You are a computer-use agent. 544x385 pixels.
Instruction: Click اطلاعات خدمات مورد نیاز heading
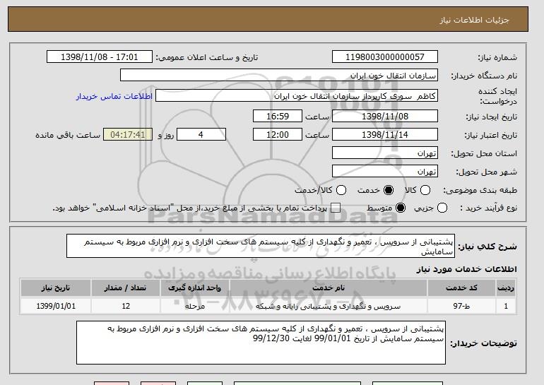[x=466, y=269]
